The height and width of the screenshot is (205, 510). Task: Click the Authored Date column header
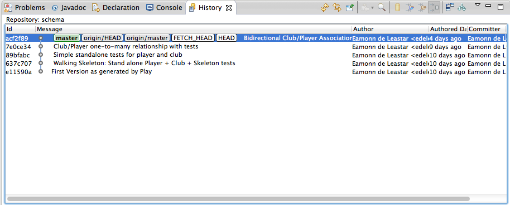coord(448,29)
